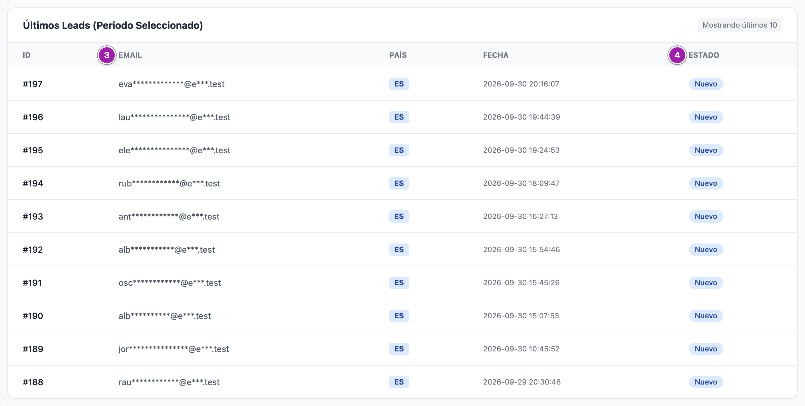Select the masked email starting with rub

[169, 183]
